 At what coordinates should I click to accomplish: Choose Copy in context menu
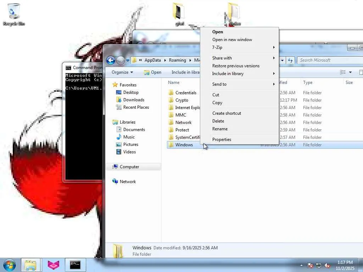coord(240,103)
